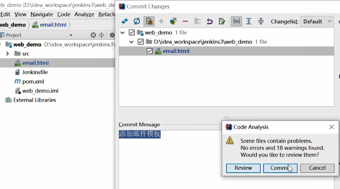Open the Navigate menu
This screenshot has height=189, width=340.
[41, 14]
